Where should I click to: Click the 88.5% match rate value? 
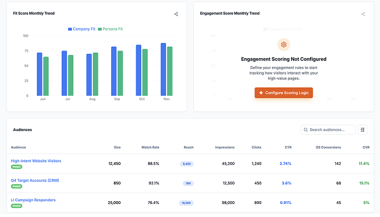[154, 164]
